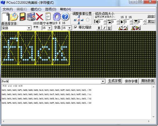Click the blue question mark help icon

(x=65, y=16)
